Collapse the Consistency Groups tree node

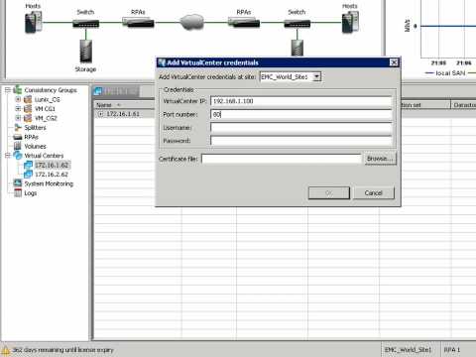[7, 90]
